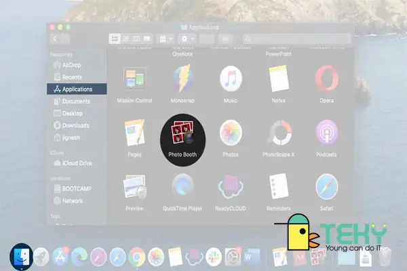Select the BOOTCAMP volume
The height and width of the screenshot is (271, 407).
coord(77,188)
